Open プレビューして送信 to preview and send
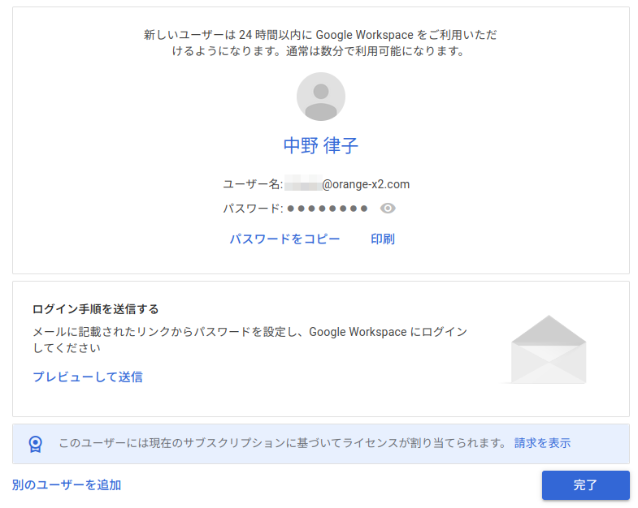The width and height of the screenshot is (638, 508). click(88, 377)
